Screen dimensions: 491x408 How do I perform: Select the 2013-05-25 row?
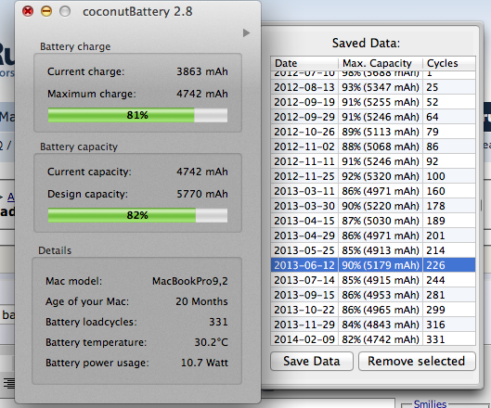coord(373,250)
